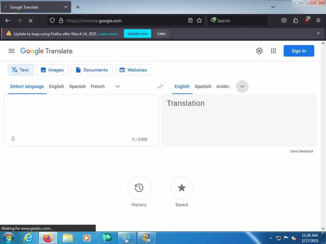The image size is (326, 244).
Task: Select French as source language
Action: [98, 86]
